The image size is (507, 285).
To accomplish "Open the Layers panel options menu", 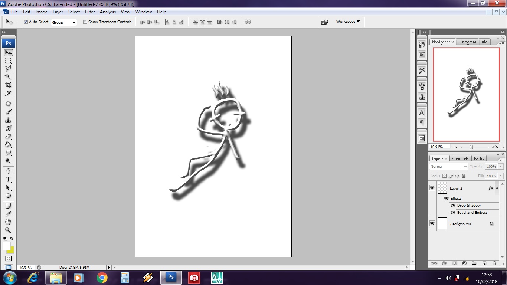I will click(501, 160).
